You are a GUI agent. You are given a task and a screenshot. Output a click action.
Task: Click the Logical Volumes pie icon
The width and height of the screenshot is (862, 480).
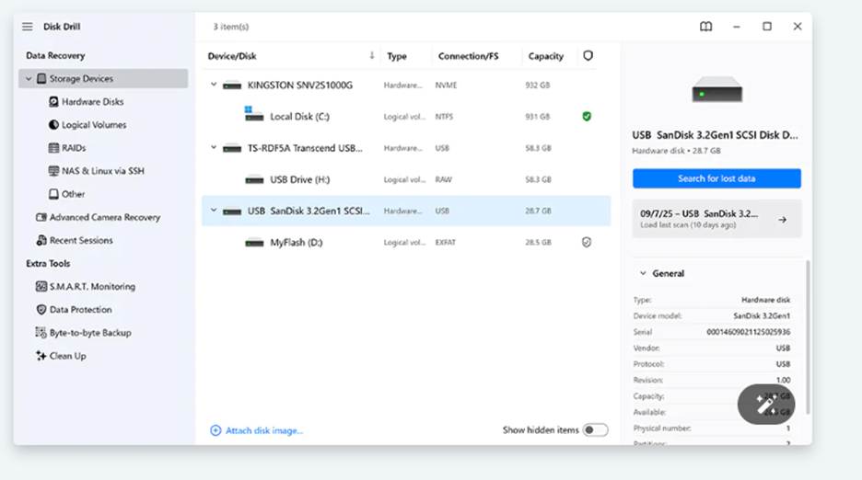tap(53, 125)
